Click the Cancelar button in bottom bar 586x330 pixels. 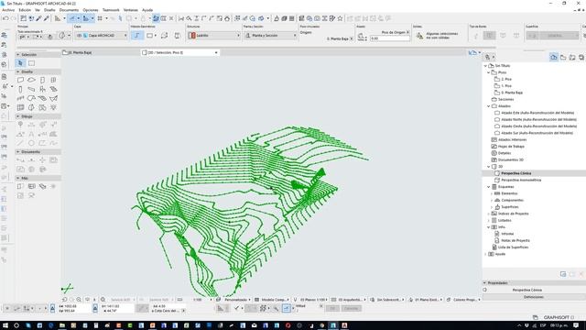[x=351, y=308]
